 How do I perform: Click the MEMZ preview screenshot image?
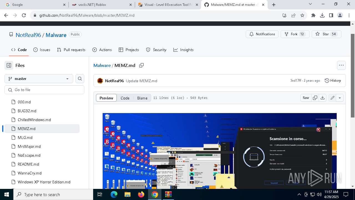(220, 151)
